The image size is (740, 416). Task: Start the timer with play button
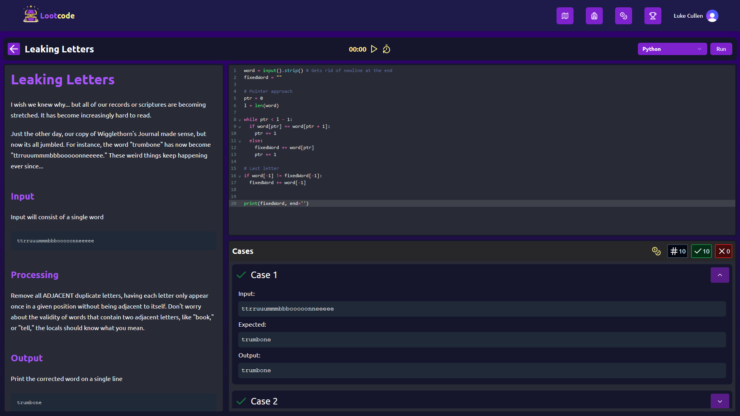click(374, 49)
